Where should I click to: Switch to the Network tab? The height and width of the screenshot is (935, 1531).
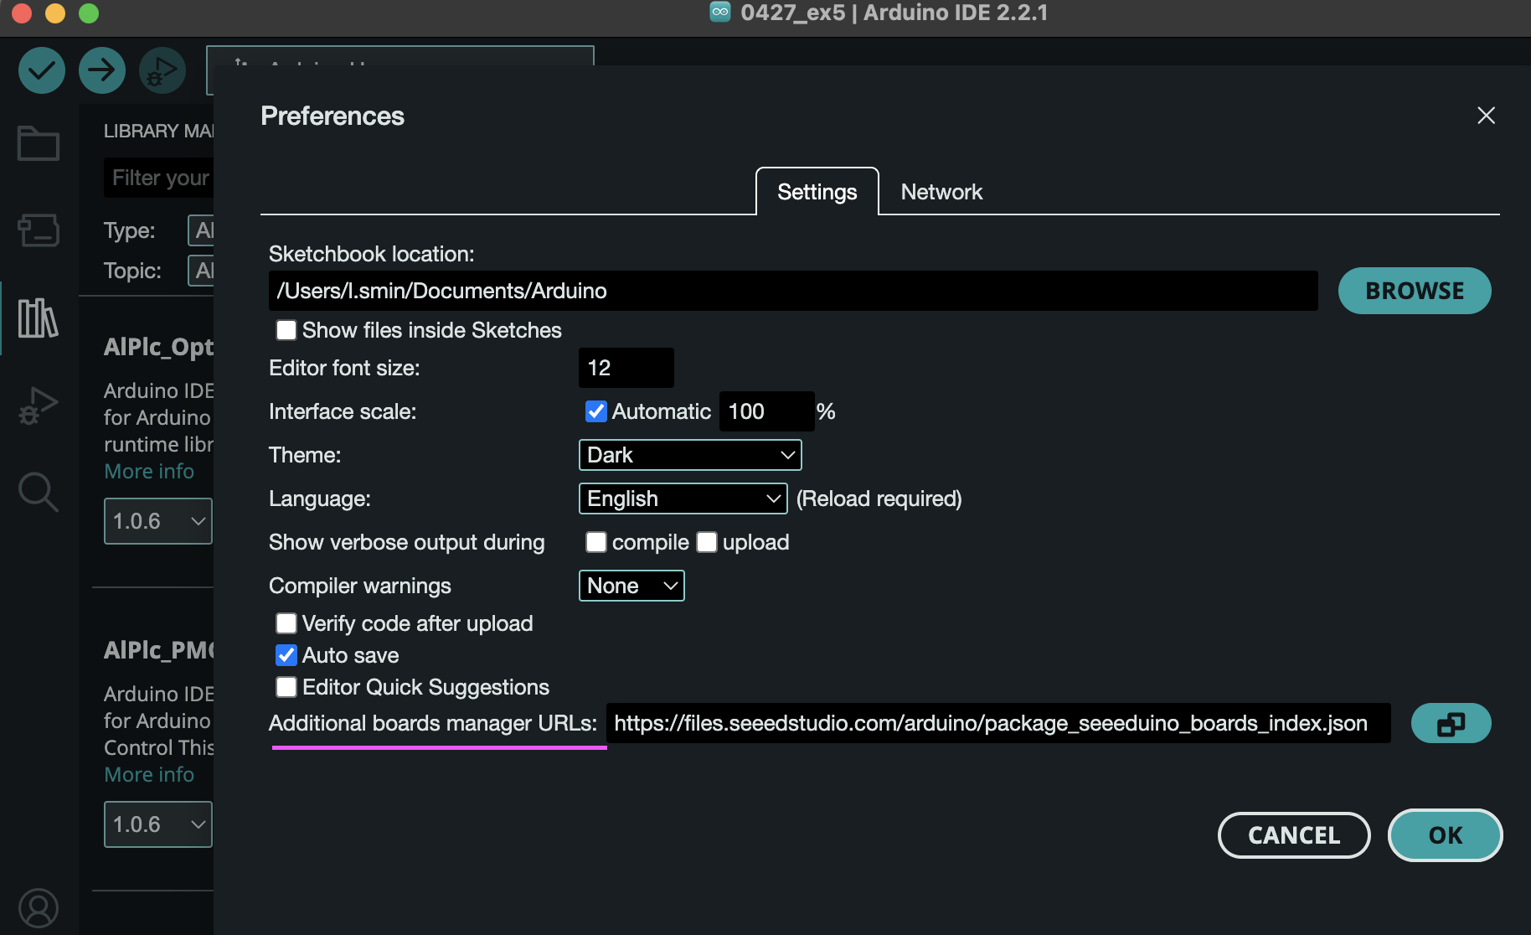tap(941, 192)
